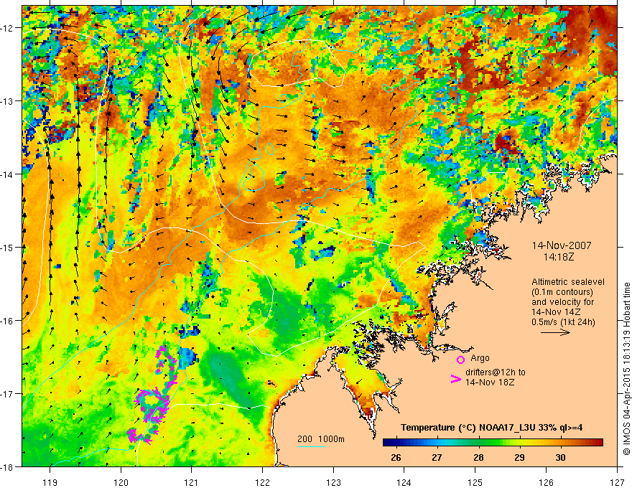Click the 30 value on temperature scale
Viewport: 632px width, 488px height.
(560, 457)
